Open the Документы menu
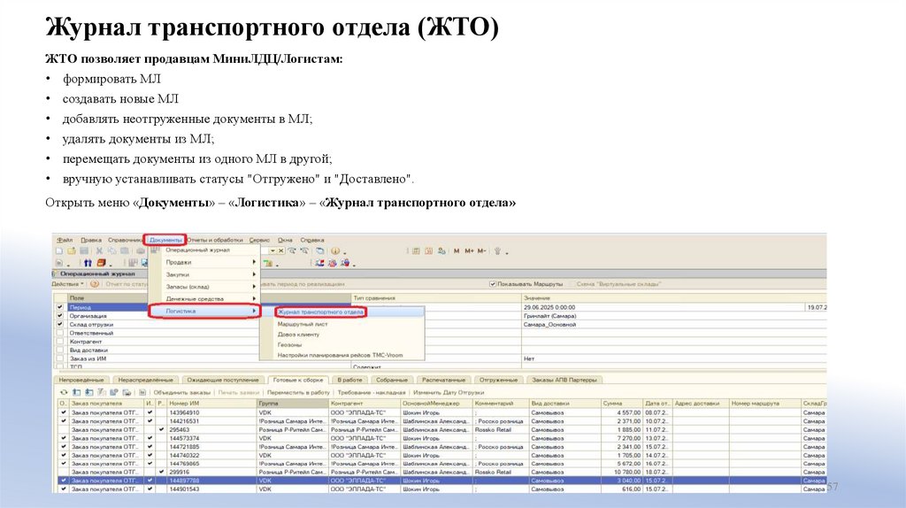The image size is (906, 508). click(165, 240)
